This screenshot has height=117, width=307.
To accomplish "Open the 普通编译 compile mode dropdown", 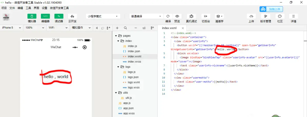I will pyautogui.click(x=146, y=16).
